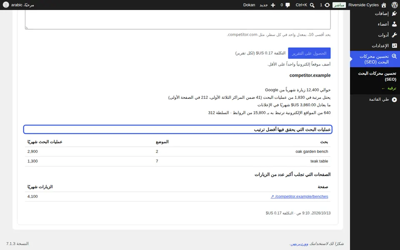Click the settings icon beside الإعدادات

point(395,45)
